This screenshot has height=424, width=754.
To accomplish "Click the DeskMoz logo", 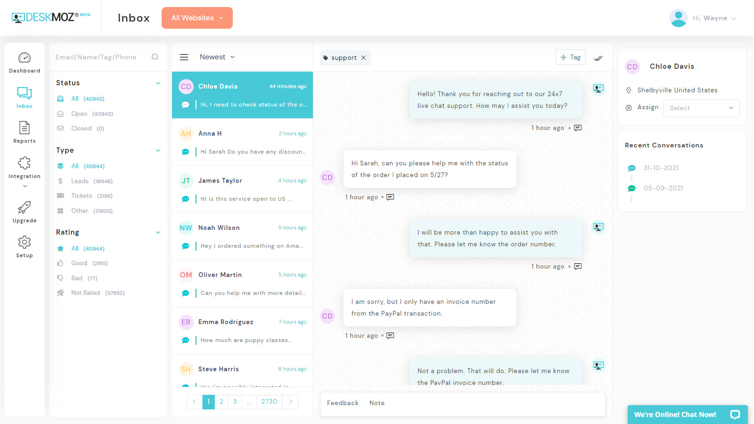I will [x=51, y=17].
